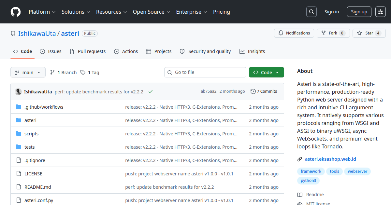Click the Notifications button
The width and height of the screenshot is (391, 205).
(294, 33)
